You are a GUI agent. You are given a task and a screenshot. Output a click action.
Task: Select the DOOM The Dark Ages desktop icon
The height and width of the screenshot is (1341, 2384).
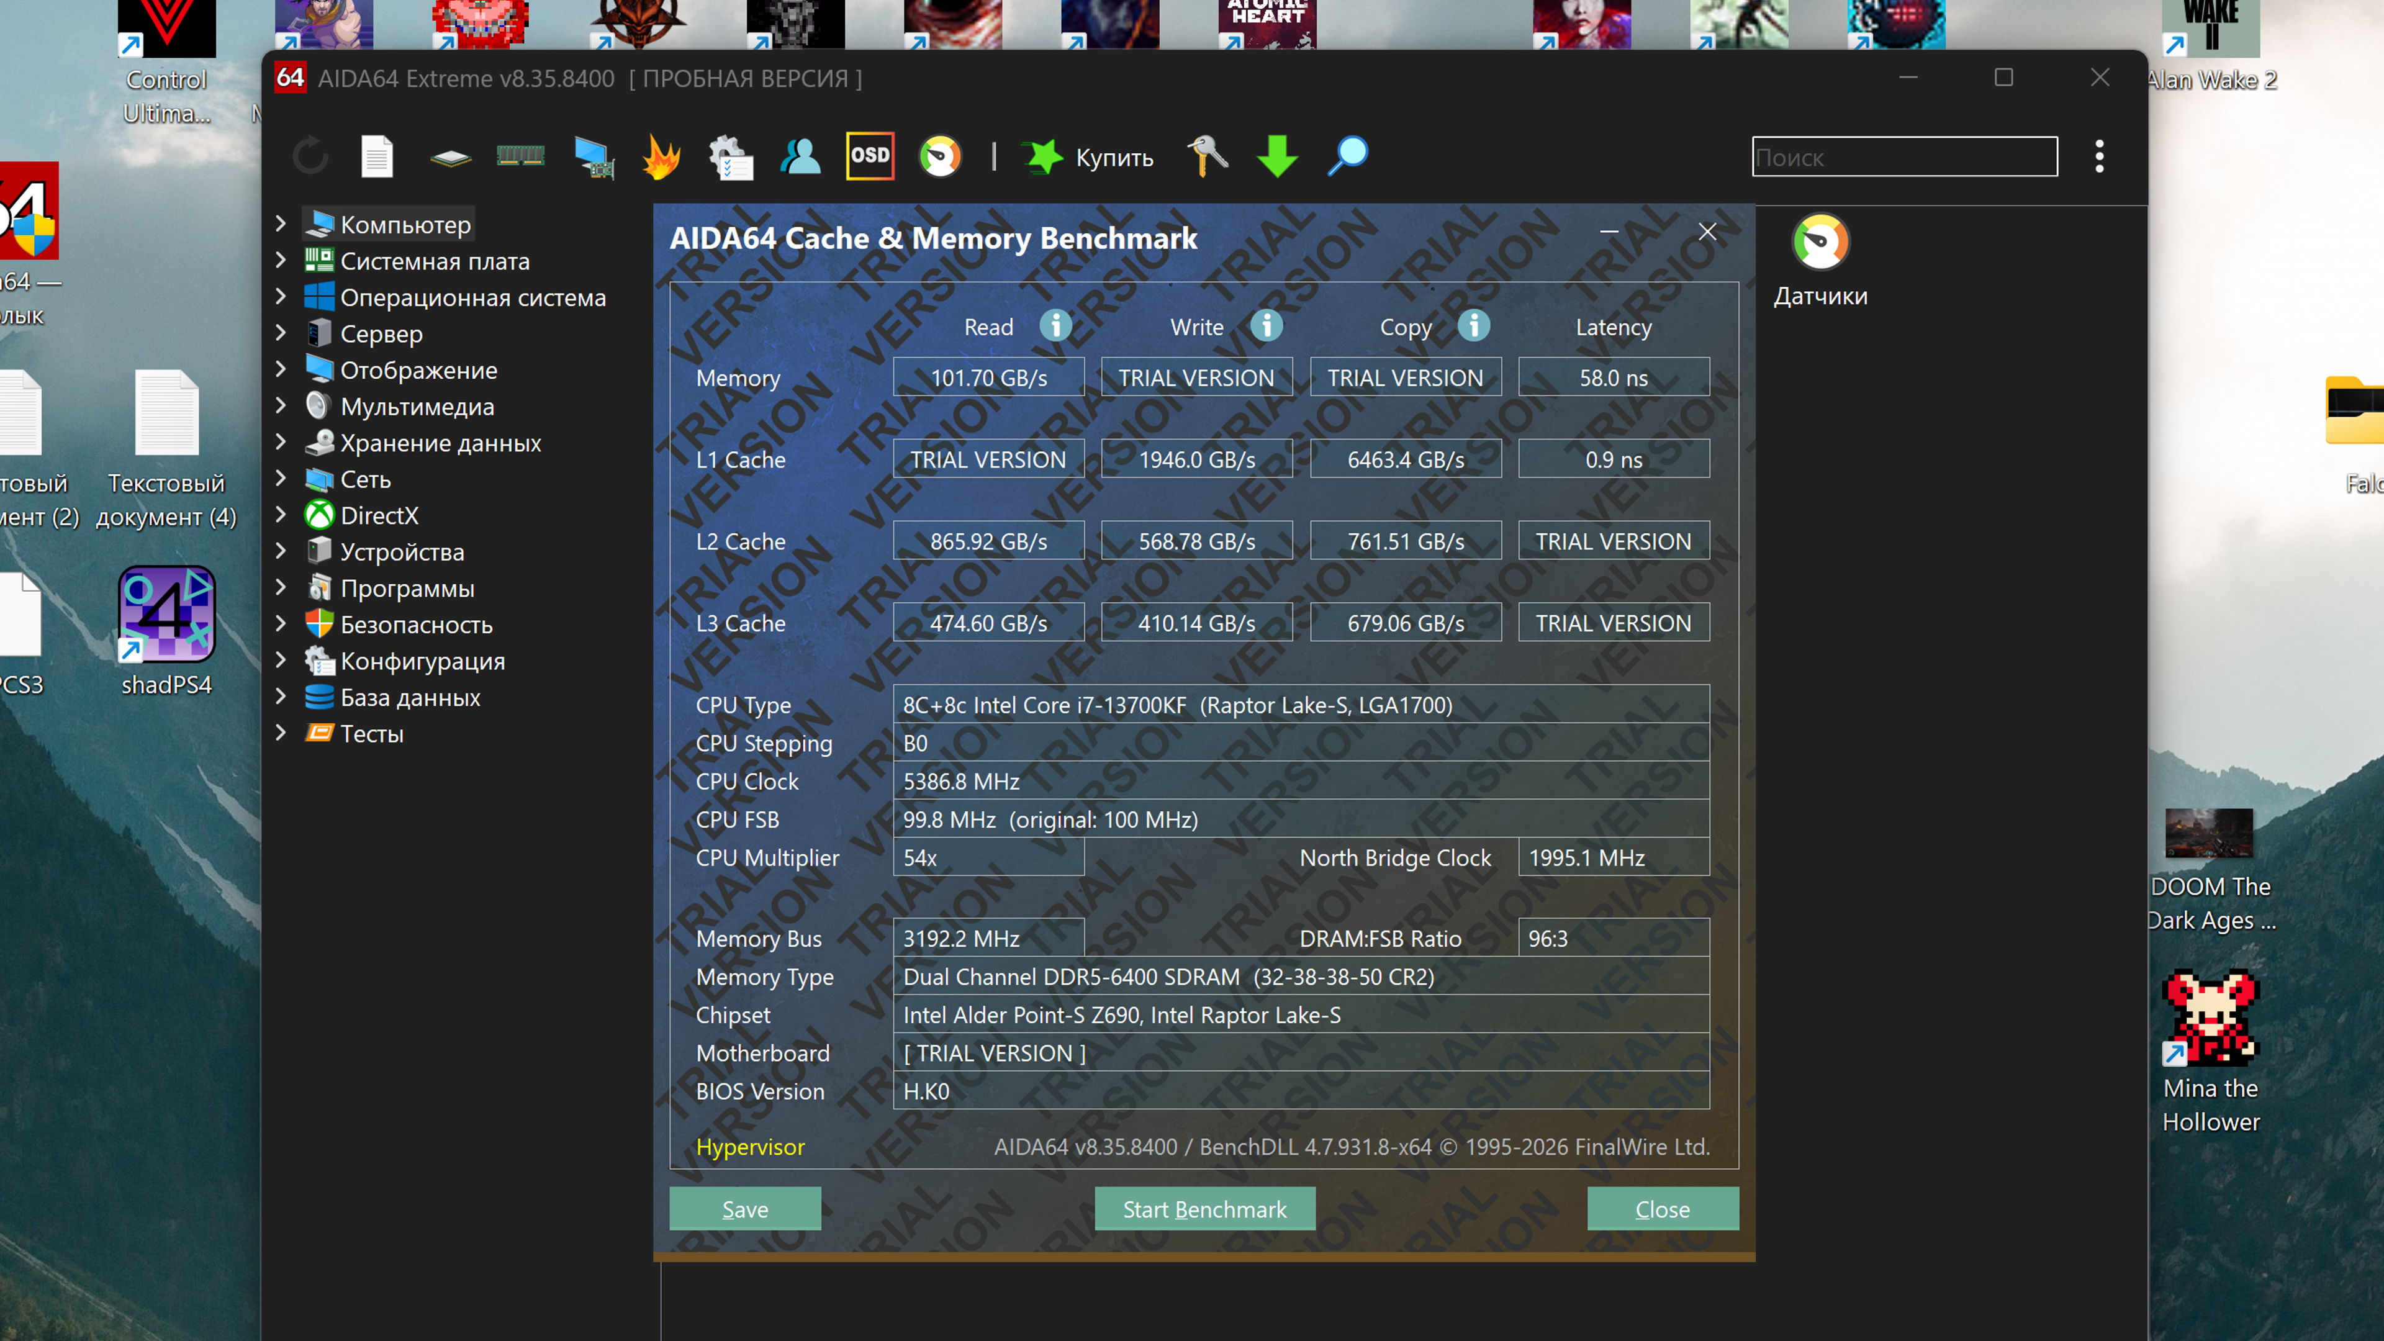click(2210, 870)
